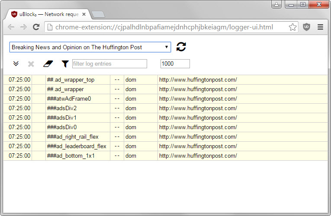This screenshot has width=331, height=216.
Task: Click 'dom' type in the ###atwAdFrame0 row
Action: 131,98
